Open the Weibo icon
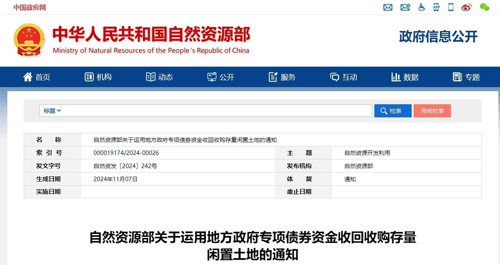 (x=466, y=7)
